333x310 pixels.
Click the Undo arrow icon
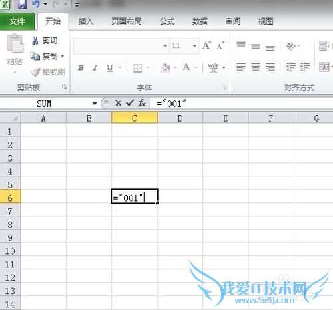coord(36,4)
